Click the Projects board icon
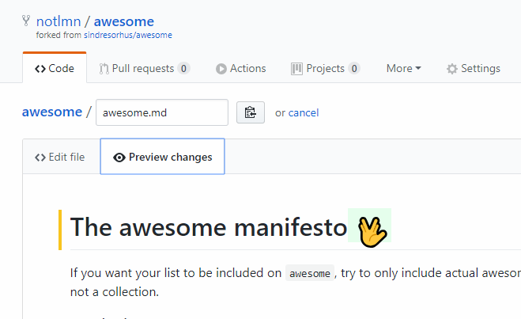 296,69
